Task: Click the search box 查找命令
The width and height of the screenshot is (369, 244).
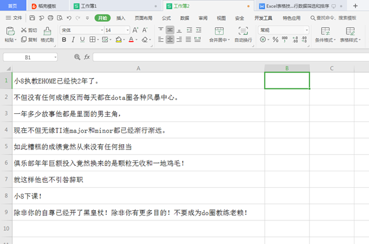Action: pyautogui.click(x=333, y=18)
